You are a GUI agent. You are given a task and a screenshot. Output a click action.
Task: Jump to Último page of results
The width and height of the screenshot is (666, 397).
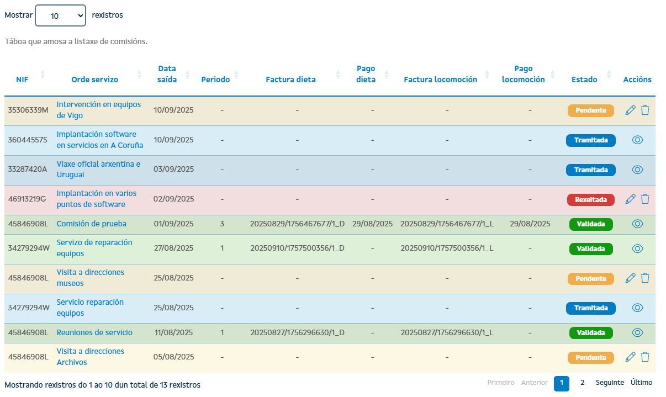(x=641, y=383)
